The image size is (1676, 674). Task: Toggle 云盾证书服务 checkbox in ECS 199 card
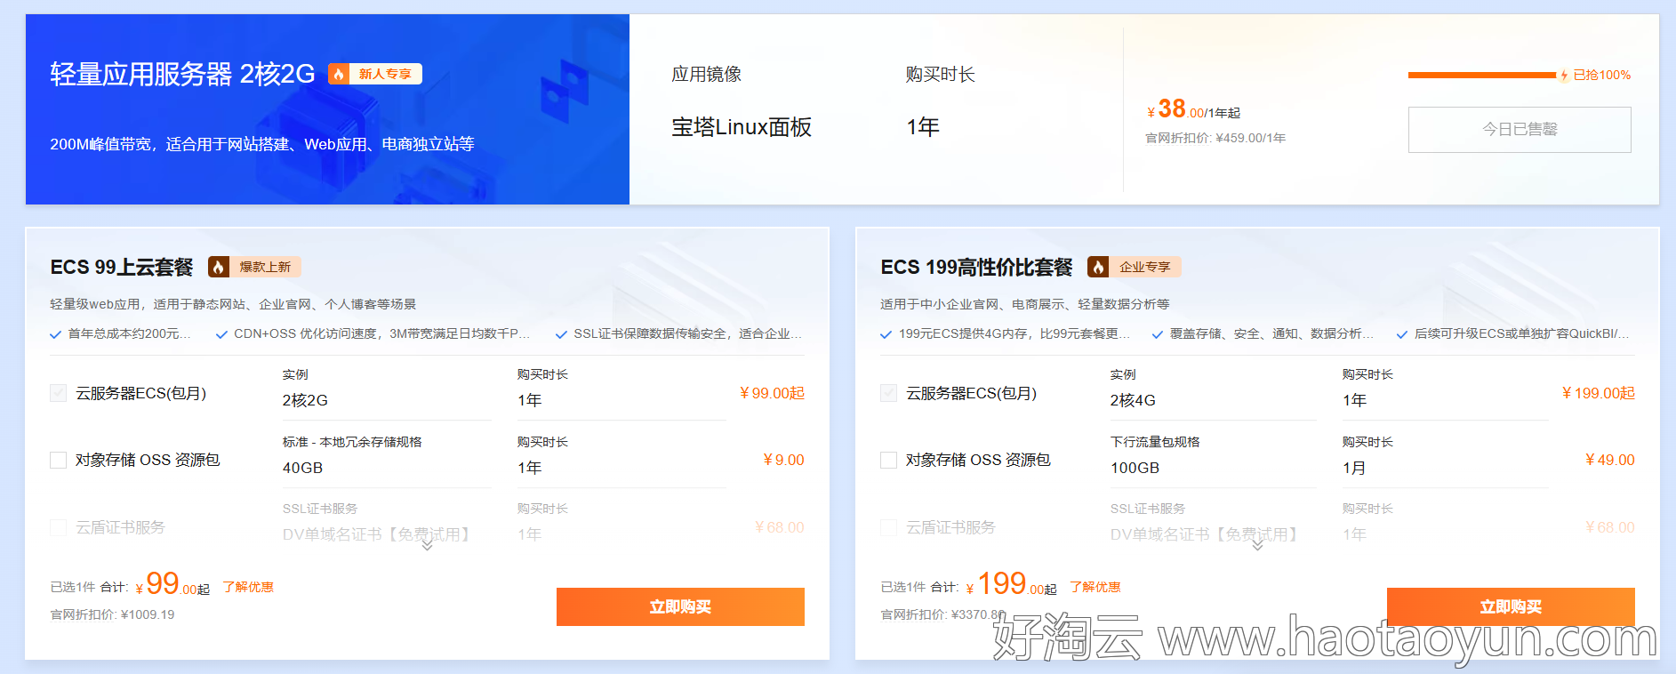point(888,527)
